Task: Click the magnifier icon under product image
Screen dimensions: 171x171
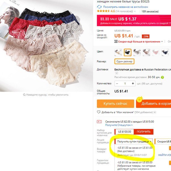Action: [24, 95]
